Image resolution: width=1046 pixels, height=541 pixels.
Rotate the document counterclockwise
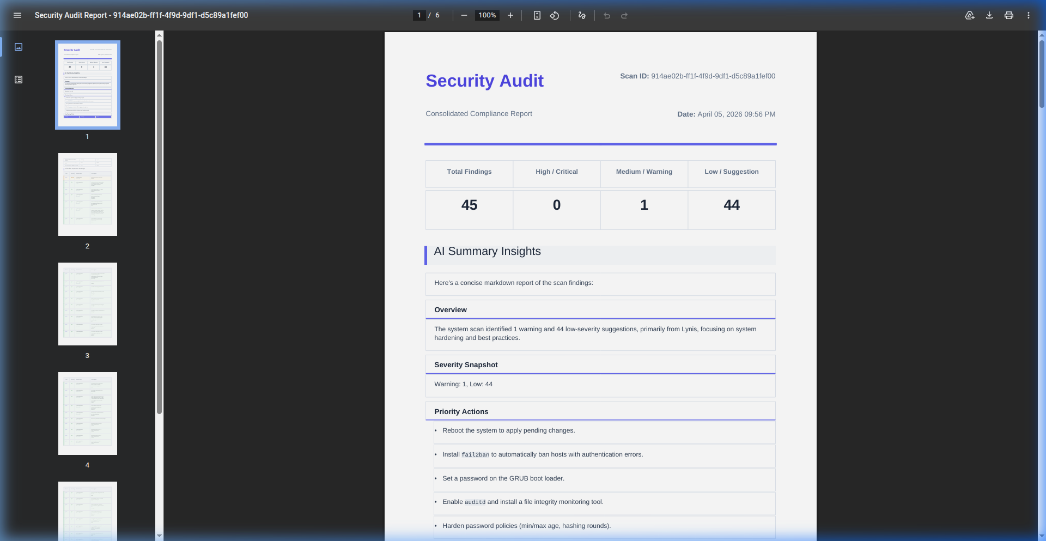pos(555,15)
